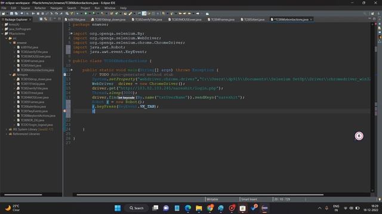Open File Explorer from the taskbar
The image size is (382, 214).
[x=199, y=208]
